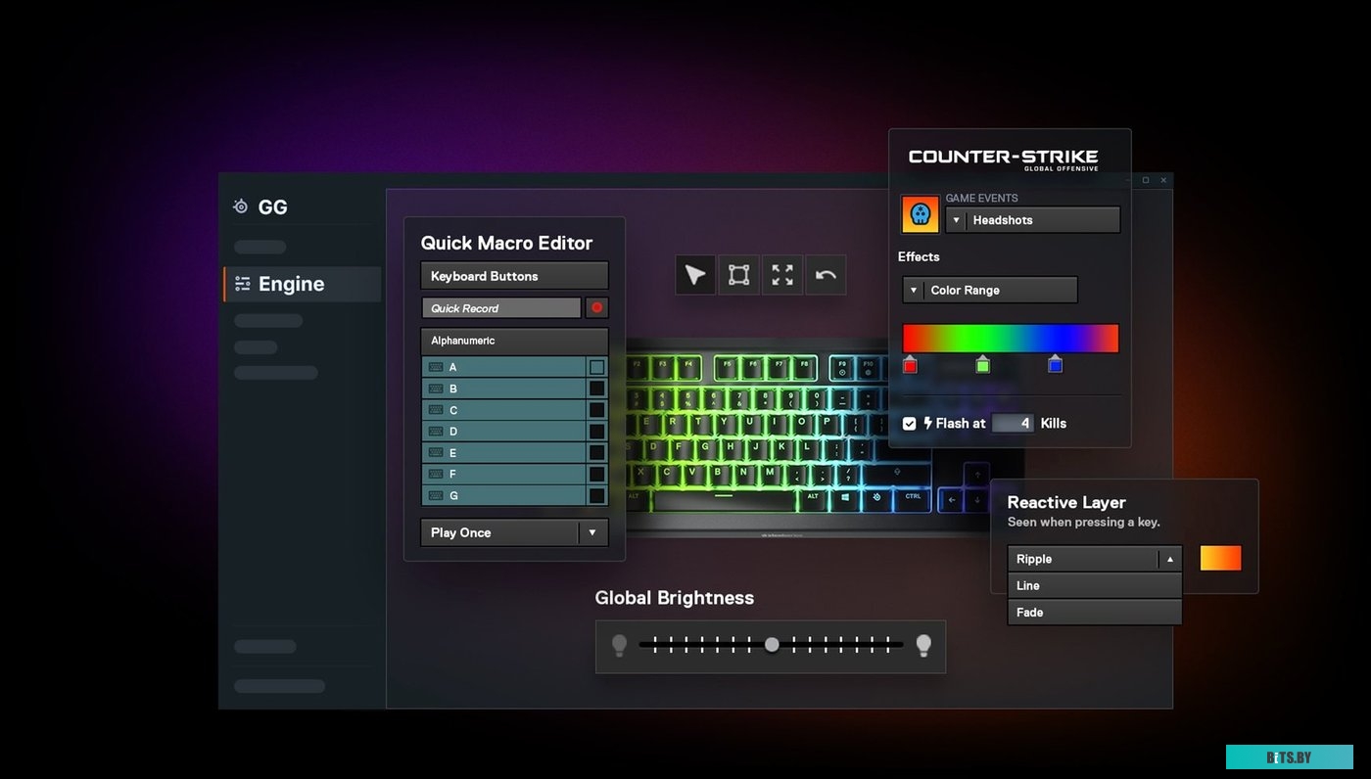Click the blue color stop marker

[x=1055, y=364]
